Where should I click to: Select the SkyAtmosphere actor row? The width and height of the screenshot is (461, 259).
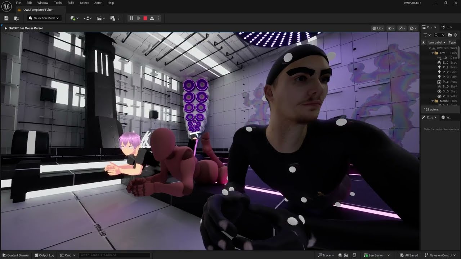(x=440, y=86)
